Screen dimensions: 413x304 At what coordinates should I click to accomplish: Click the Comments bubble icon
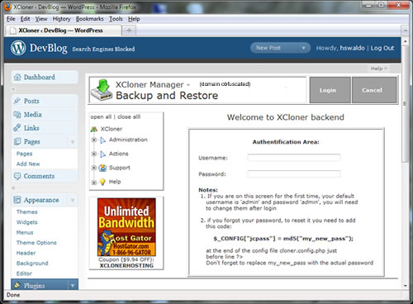[x=17, y=176]
